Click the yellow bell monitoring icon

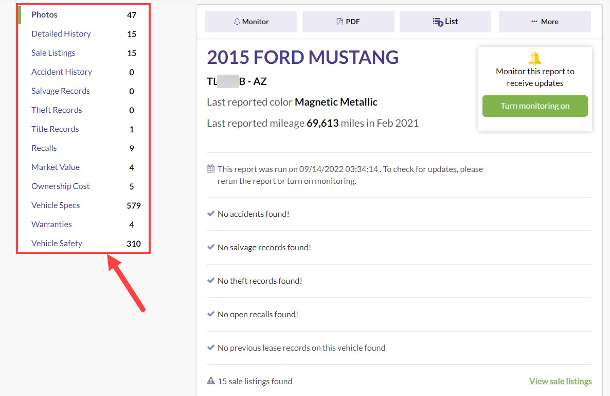(535, 58)
